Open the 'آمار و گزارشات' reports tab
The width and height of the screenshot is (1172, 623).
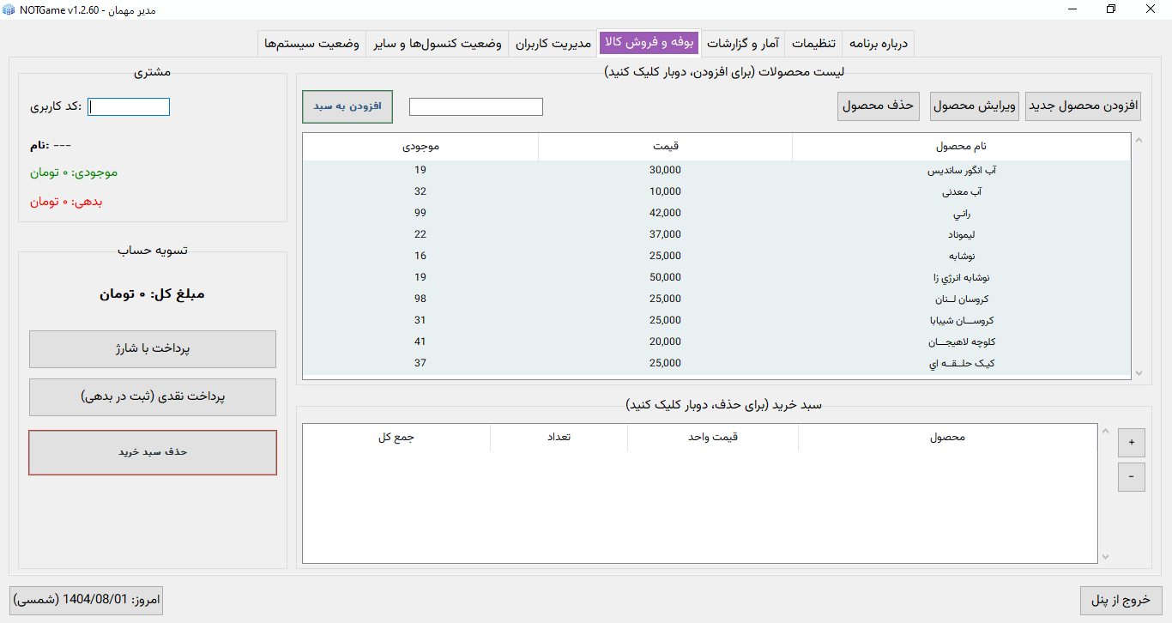[743, 43]
